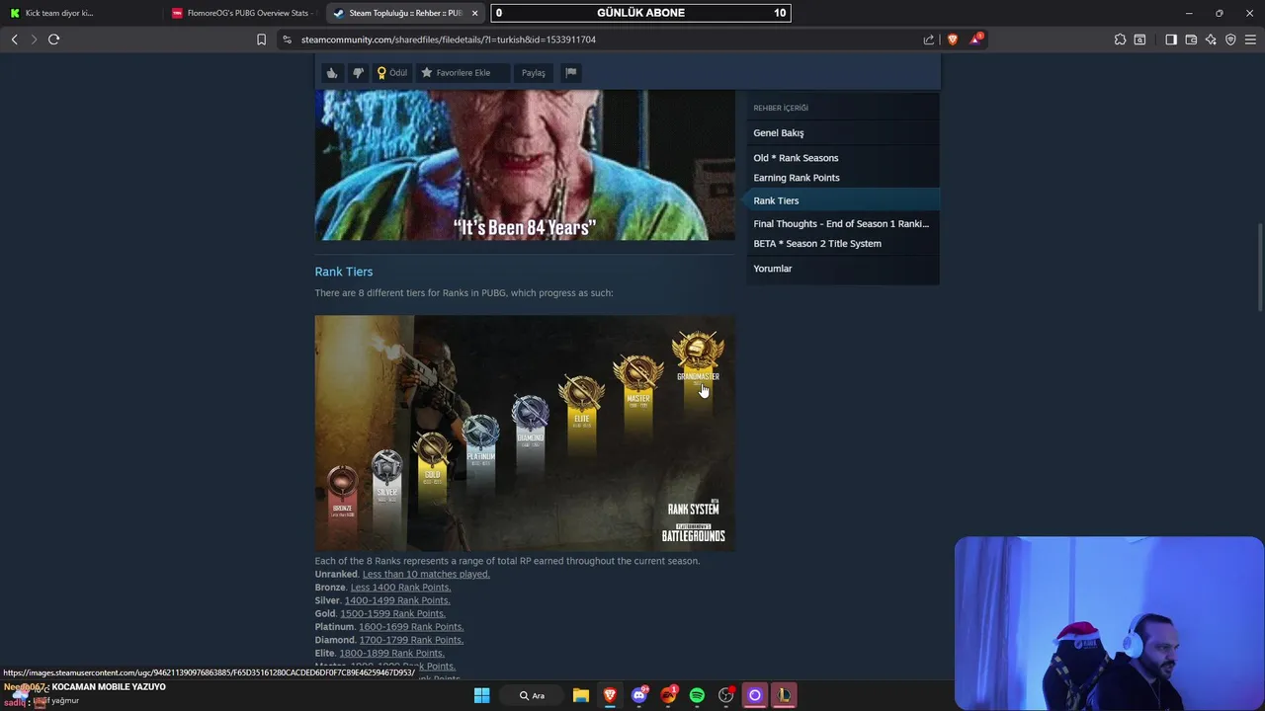Open File Explorer from the taskbar
Image resolution: width=1265 pixels, height=711 pixels.
point(581,695)
